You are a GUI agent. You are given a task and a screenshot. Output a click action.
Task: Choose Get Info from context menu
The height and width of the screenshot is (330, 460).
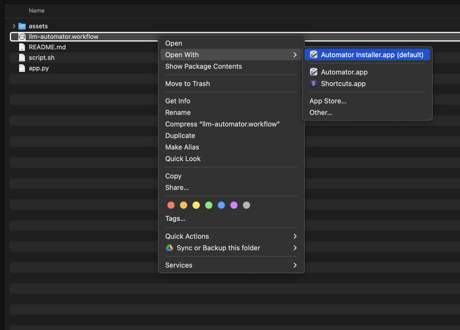(x=231, y=101)
